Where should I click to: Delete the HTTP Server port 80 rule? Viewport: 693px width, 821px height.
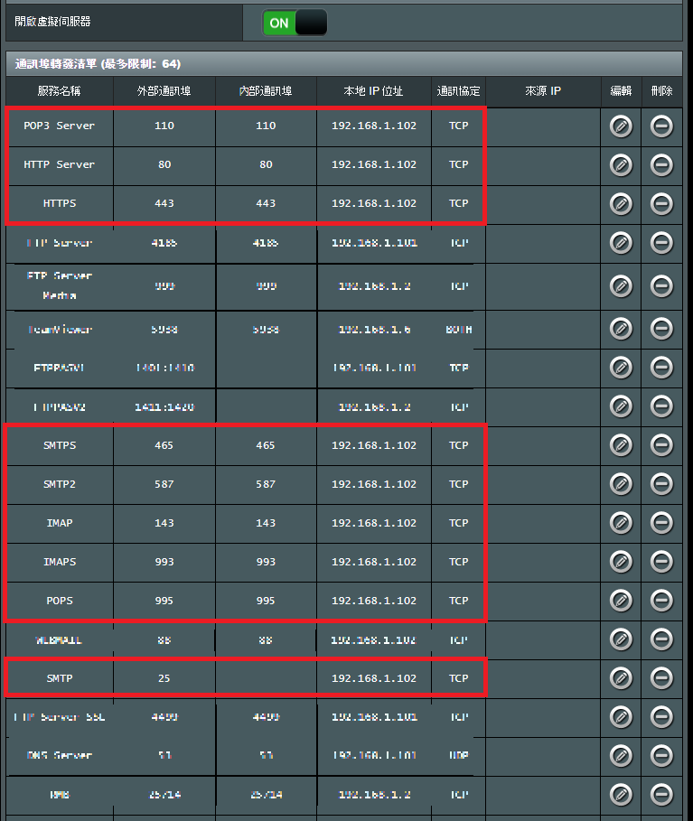[x=661, y=165]
